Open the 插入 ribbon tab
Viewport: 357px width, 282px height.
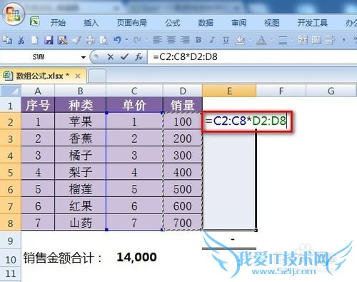(x=91, y=23)
